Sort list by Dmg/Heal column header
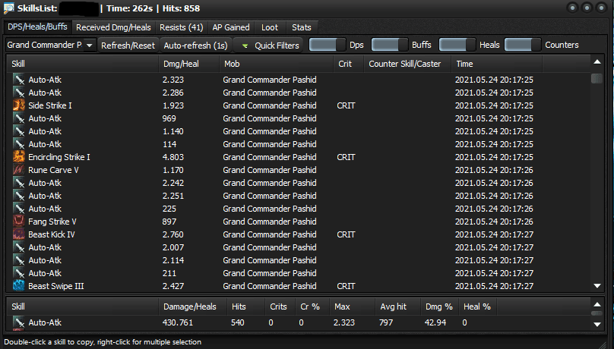This screenshot has width=614, height=349. [179, 64]
